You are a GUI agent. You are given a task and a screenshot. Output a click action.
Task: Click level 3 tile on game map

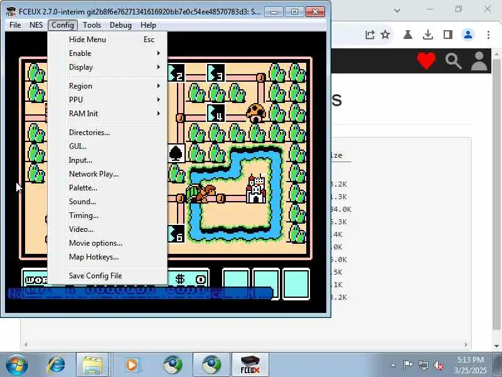click(216, 73)
